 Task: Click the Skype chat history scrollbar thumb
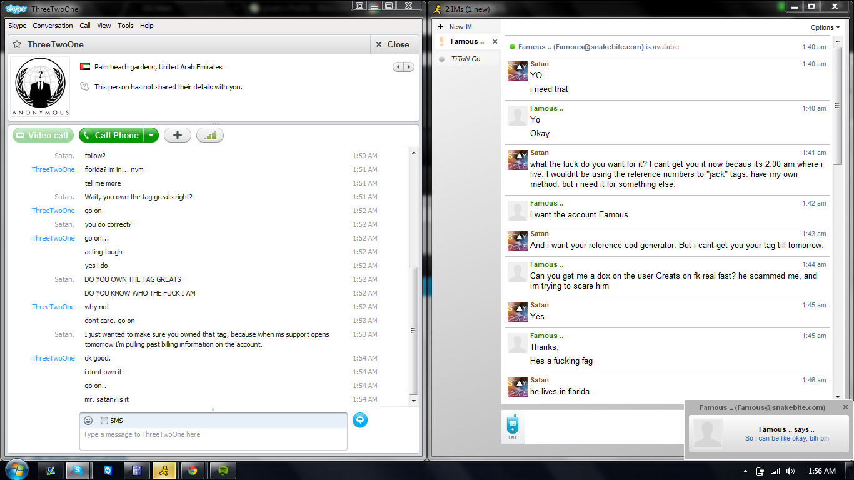413,331
